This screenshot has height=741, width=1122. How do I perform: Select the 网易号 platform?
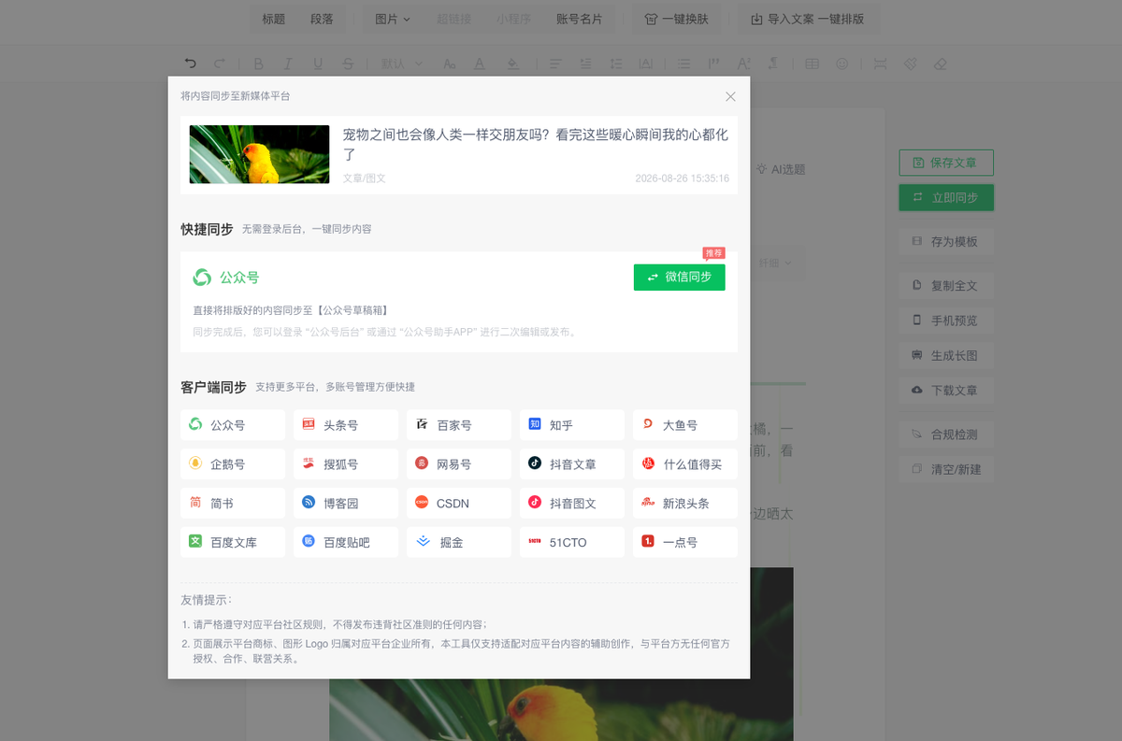(459, 464)
